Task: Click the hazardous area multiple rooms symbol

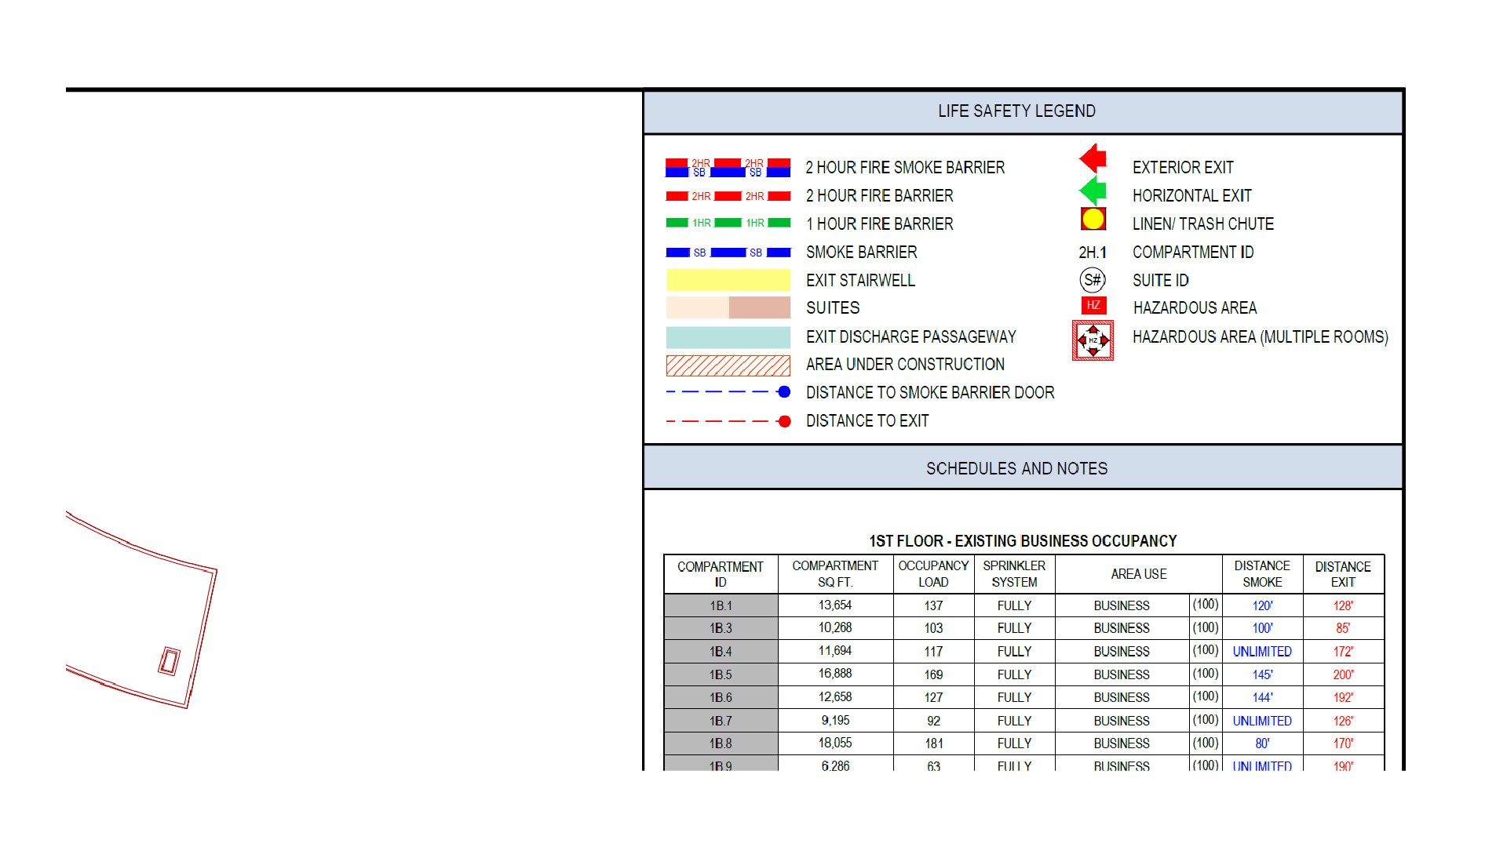Action: (x=1093, y=340)
